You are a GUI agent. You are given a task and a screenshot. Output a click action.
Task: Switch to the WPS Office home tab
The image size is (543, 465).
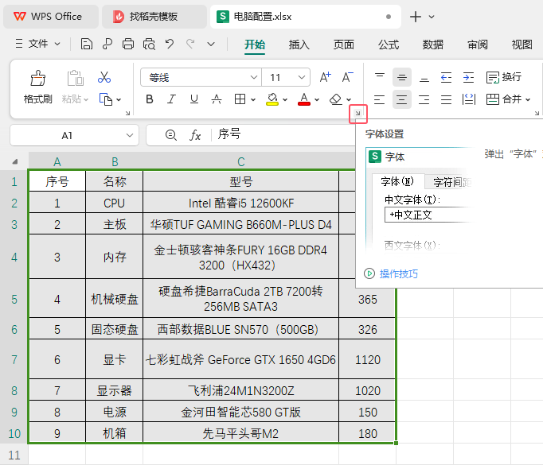(51, 17)
